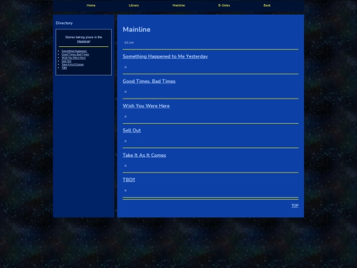Select Mainline in the top navigation bar

coord(178,5)
